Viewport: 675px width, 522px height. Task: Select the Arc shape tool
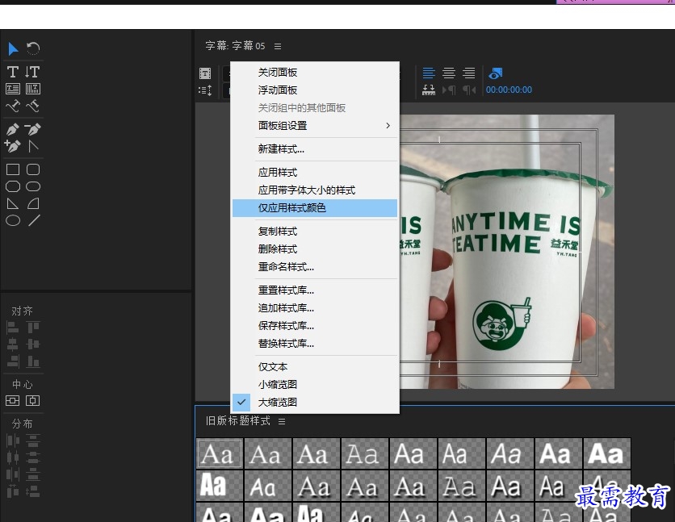[33, 203]
